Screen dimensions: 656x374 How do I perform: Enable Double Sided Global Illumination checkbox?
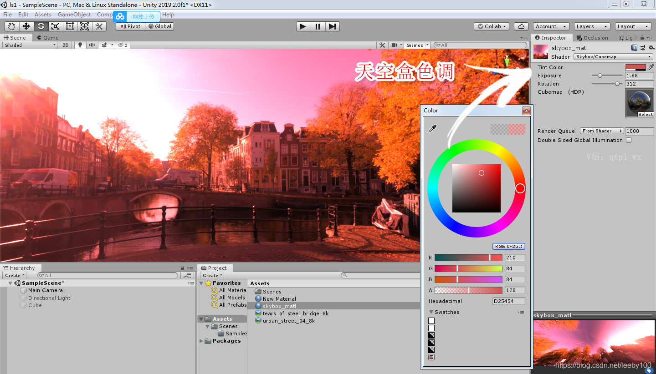pos(629,140)
